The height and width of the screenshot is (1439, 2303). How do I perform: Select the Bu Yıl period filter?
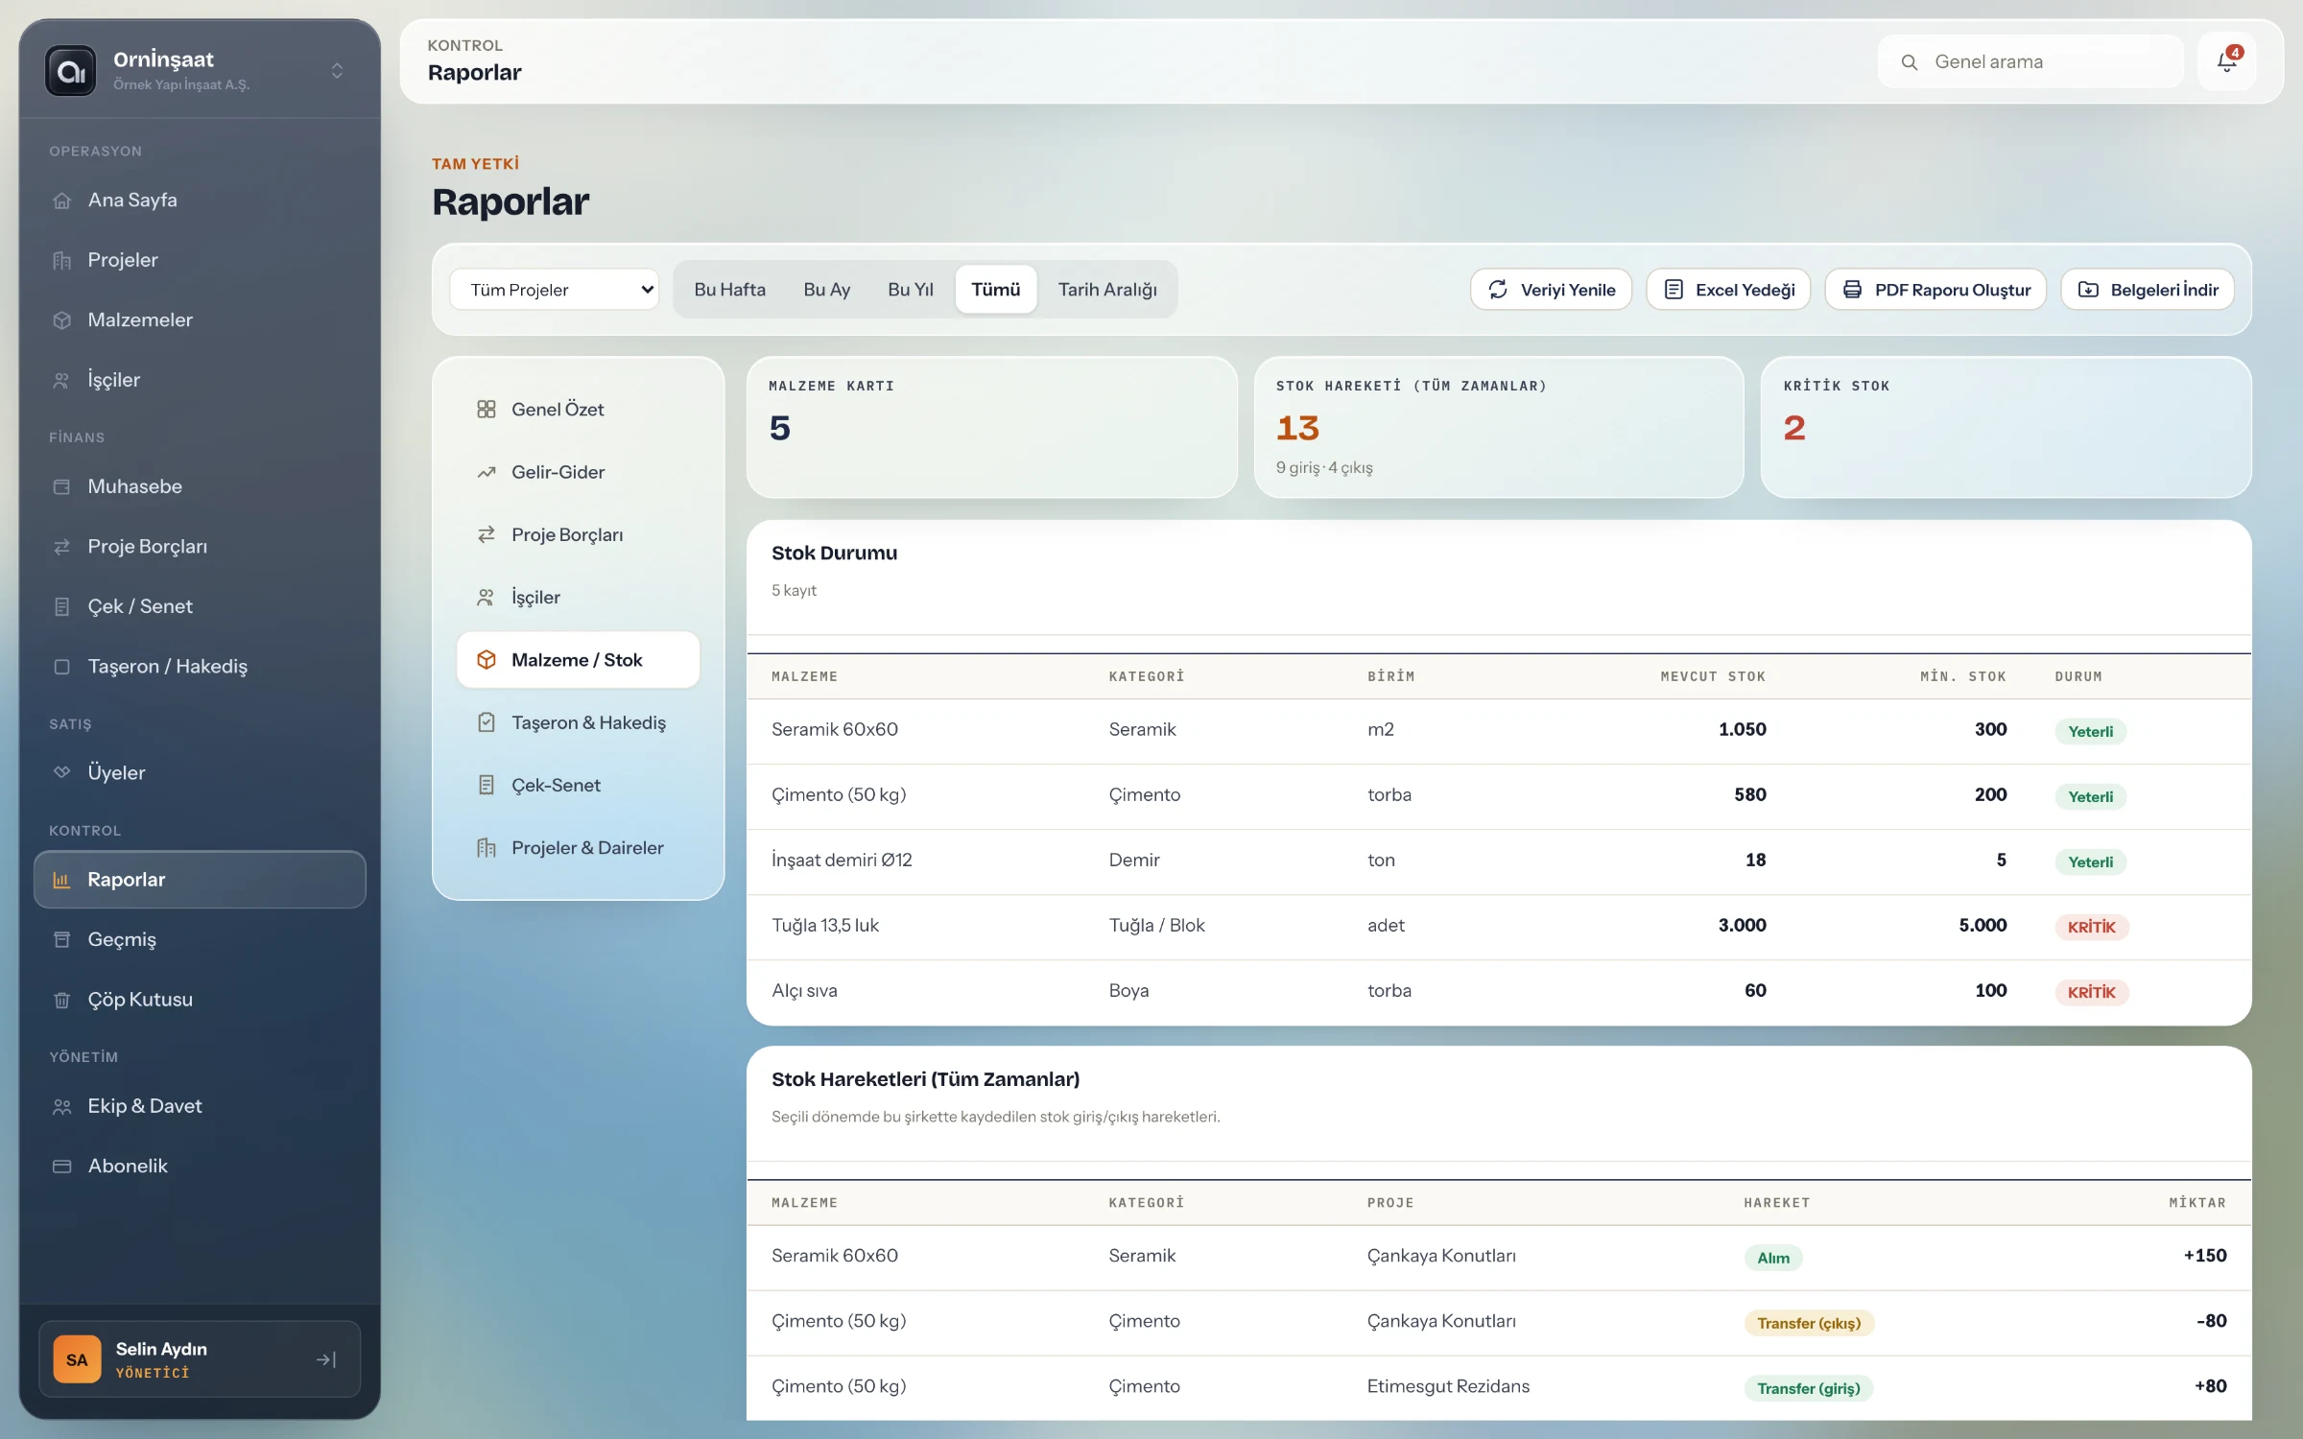coord(910,290)
